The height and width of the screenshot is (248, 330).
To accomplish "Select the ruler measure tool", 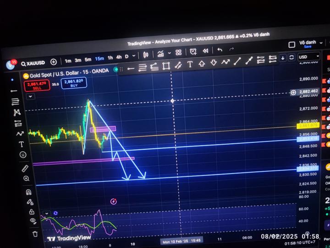I will pyautogui.click(x=25, y=168).
